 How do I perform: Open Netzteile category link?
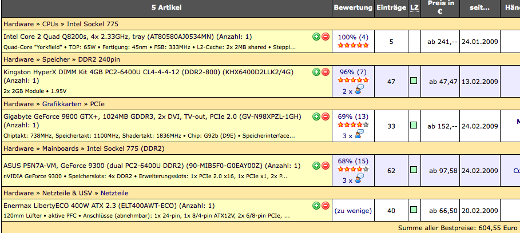(x=114, y=193)
